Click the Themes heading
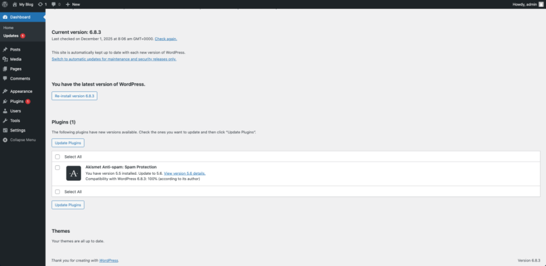Screen dimensions: 546x266 coord(61,231)
